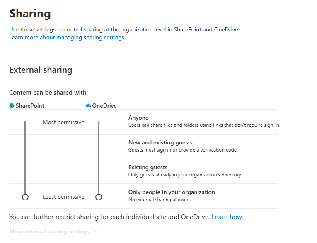Follow the Learn how link
This screenshot has width=317, height=243.
pyautogui.click(x=227, y=217)
